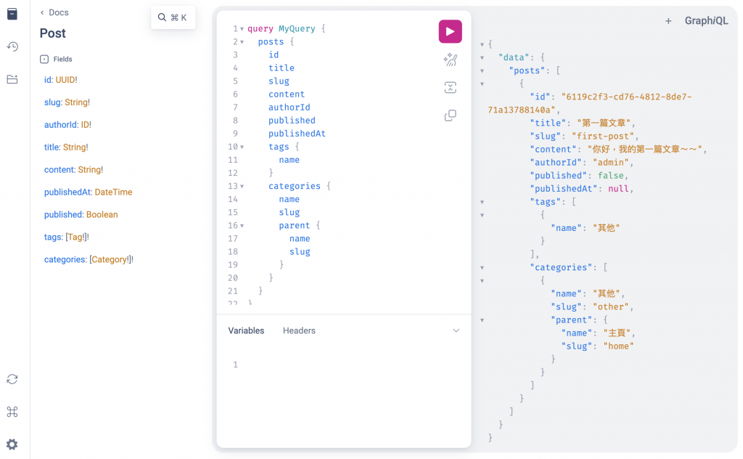
Task: Collapse the posts block at line 2
Action: 242,42
